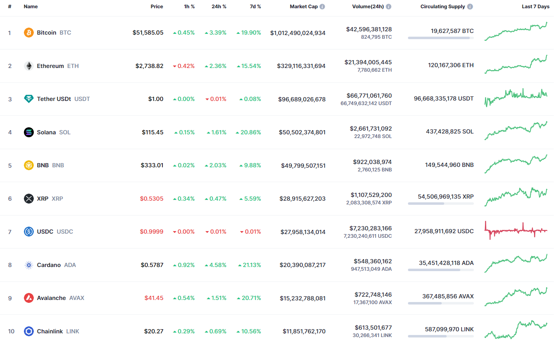Click Chainlink circulating supply progress bar

(x=441, y=336)
